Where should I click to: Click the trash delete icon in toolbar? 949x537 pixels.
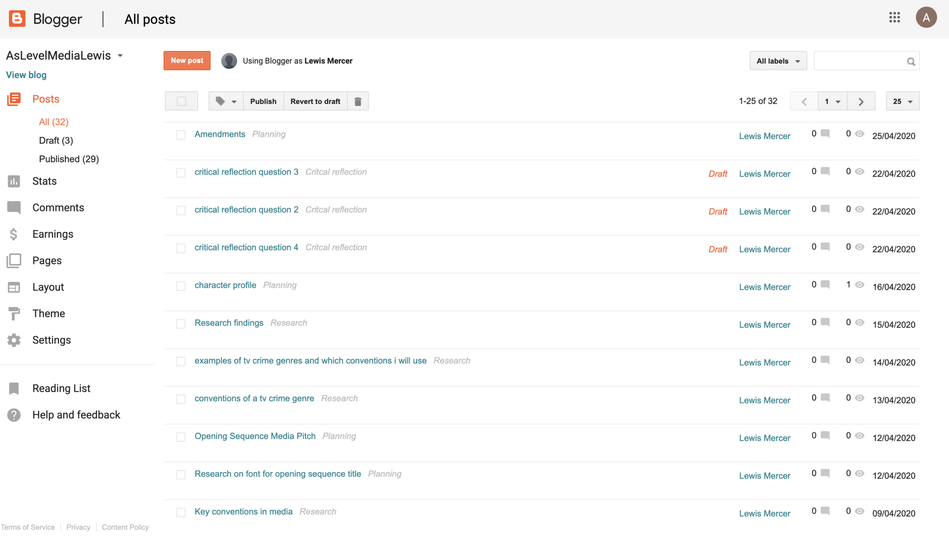point(358,101)
